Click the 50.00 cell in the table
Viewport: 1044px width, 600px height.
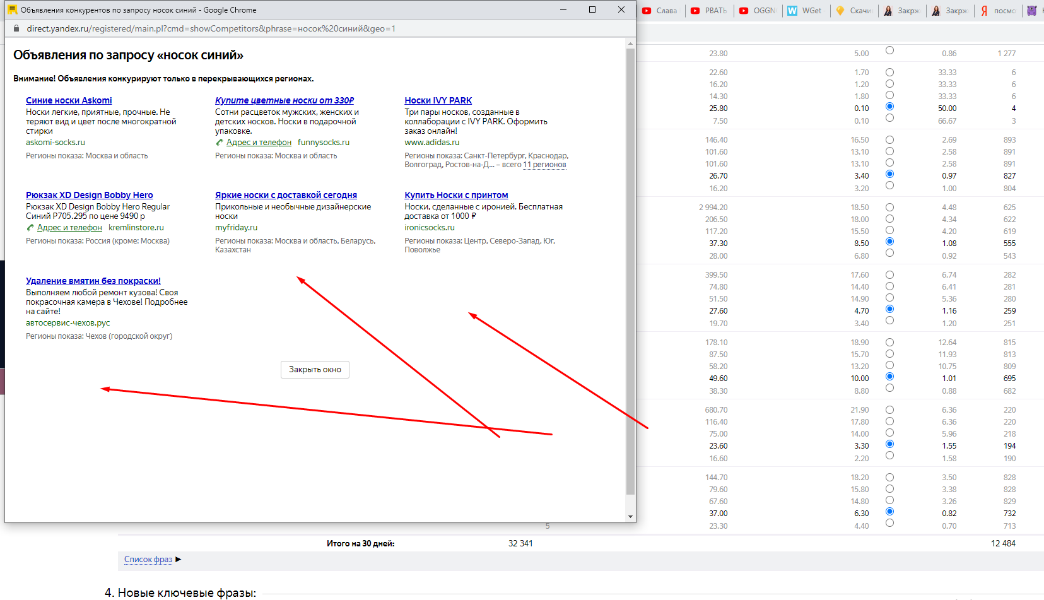(947, 109)
